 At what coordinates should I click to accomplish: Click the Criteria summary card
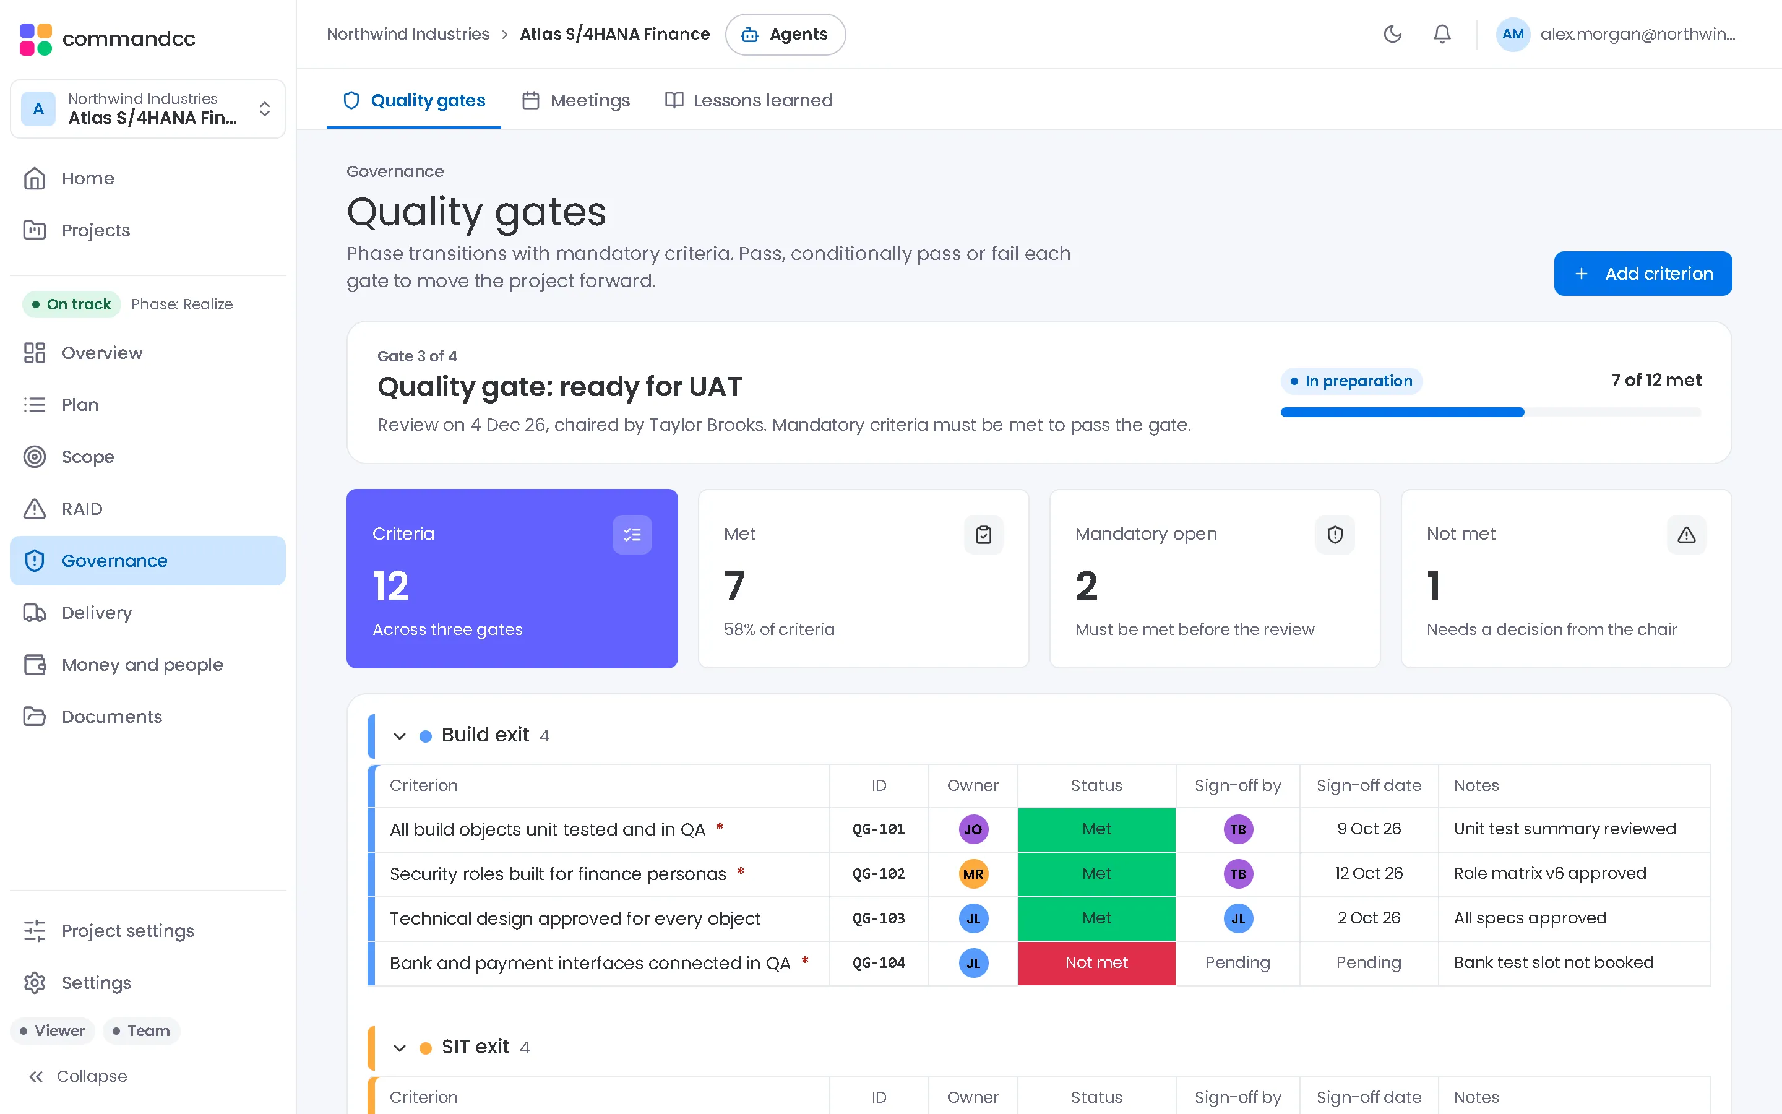pyautogui.click(x=512, y=579)
